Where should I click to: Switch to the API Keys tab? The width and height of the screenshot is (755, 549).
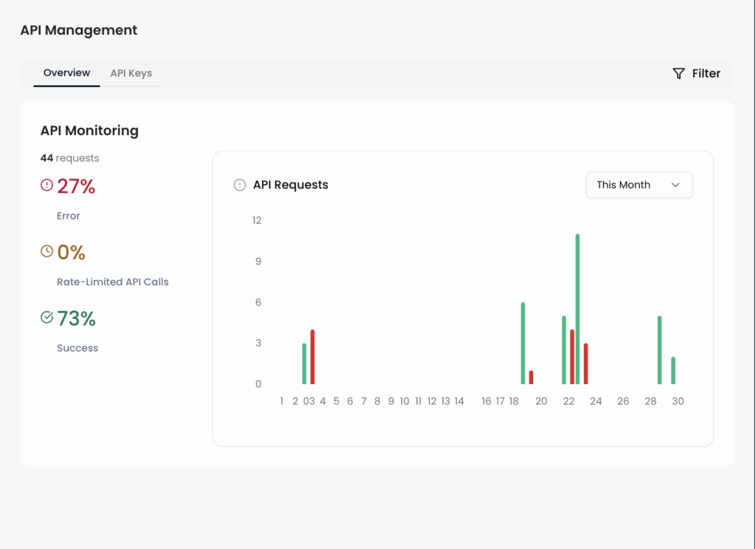pos(131,73)
